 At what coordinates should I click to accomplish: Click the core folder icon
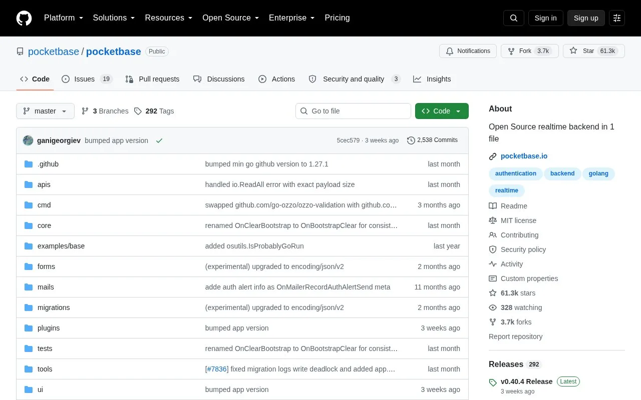point(29,225)
